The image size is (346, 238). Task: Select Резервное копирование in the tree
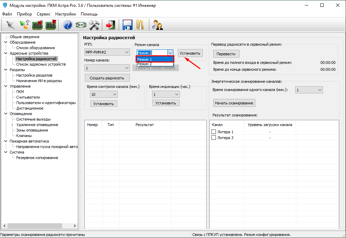tap(37, 158)
